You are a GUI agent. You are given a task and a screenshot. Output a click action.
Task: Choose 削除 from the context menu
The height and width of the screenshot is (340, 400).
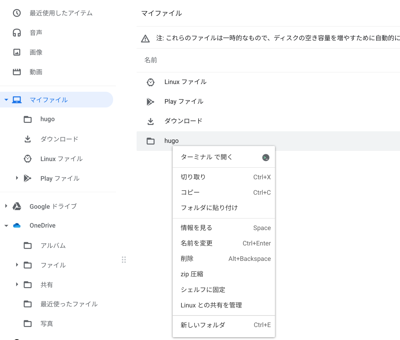click(x=187, y=259)
